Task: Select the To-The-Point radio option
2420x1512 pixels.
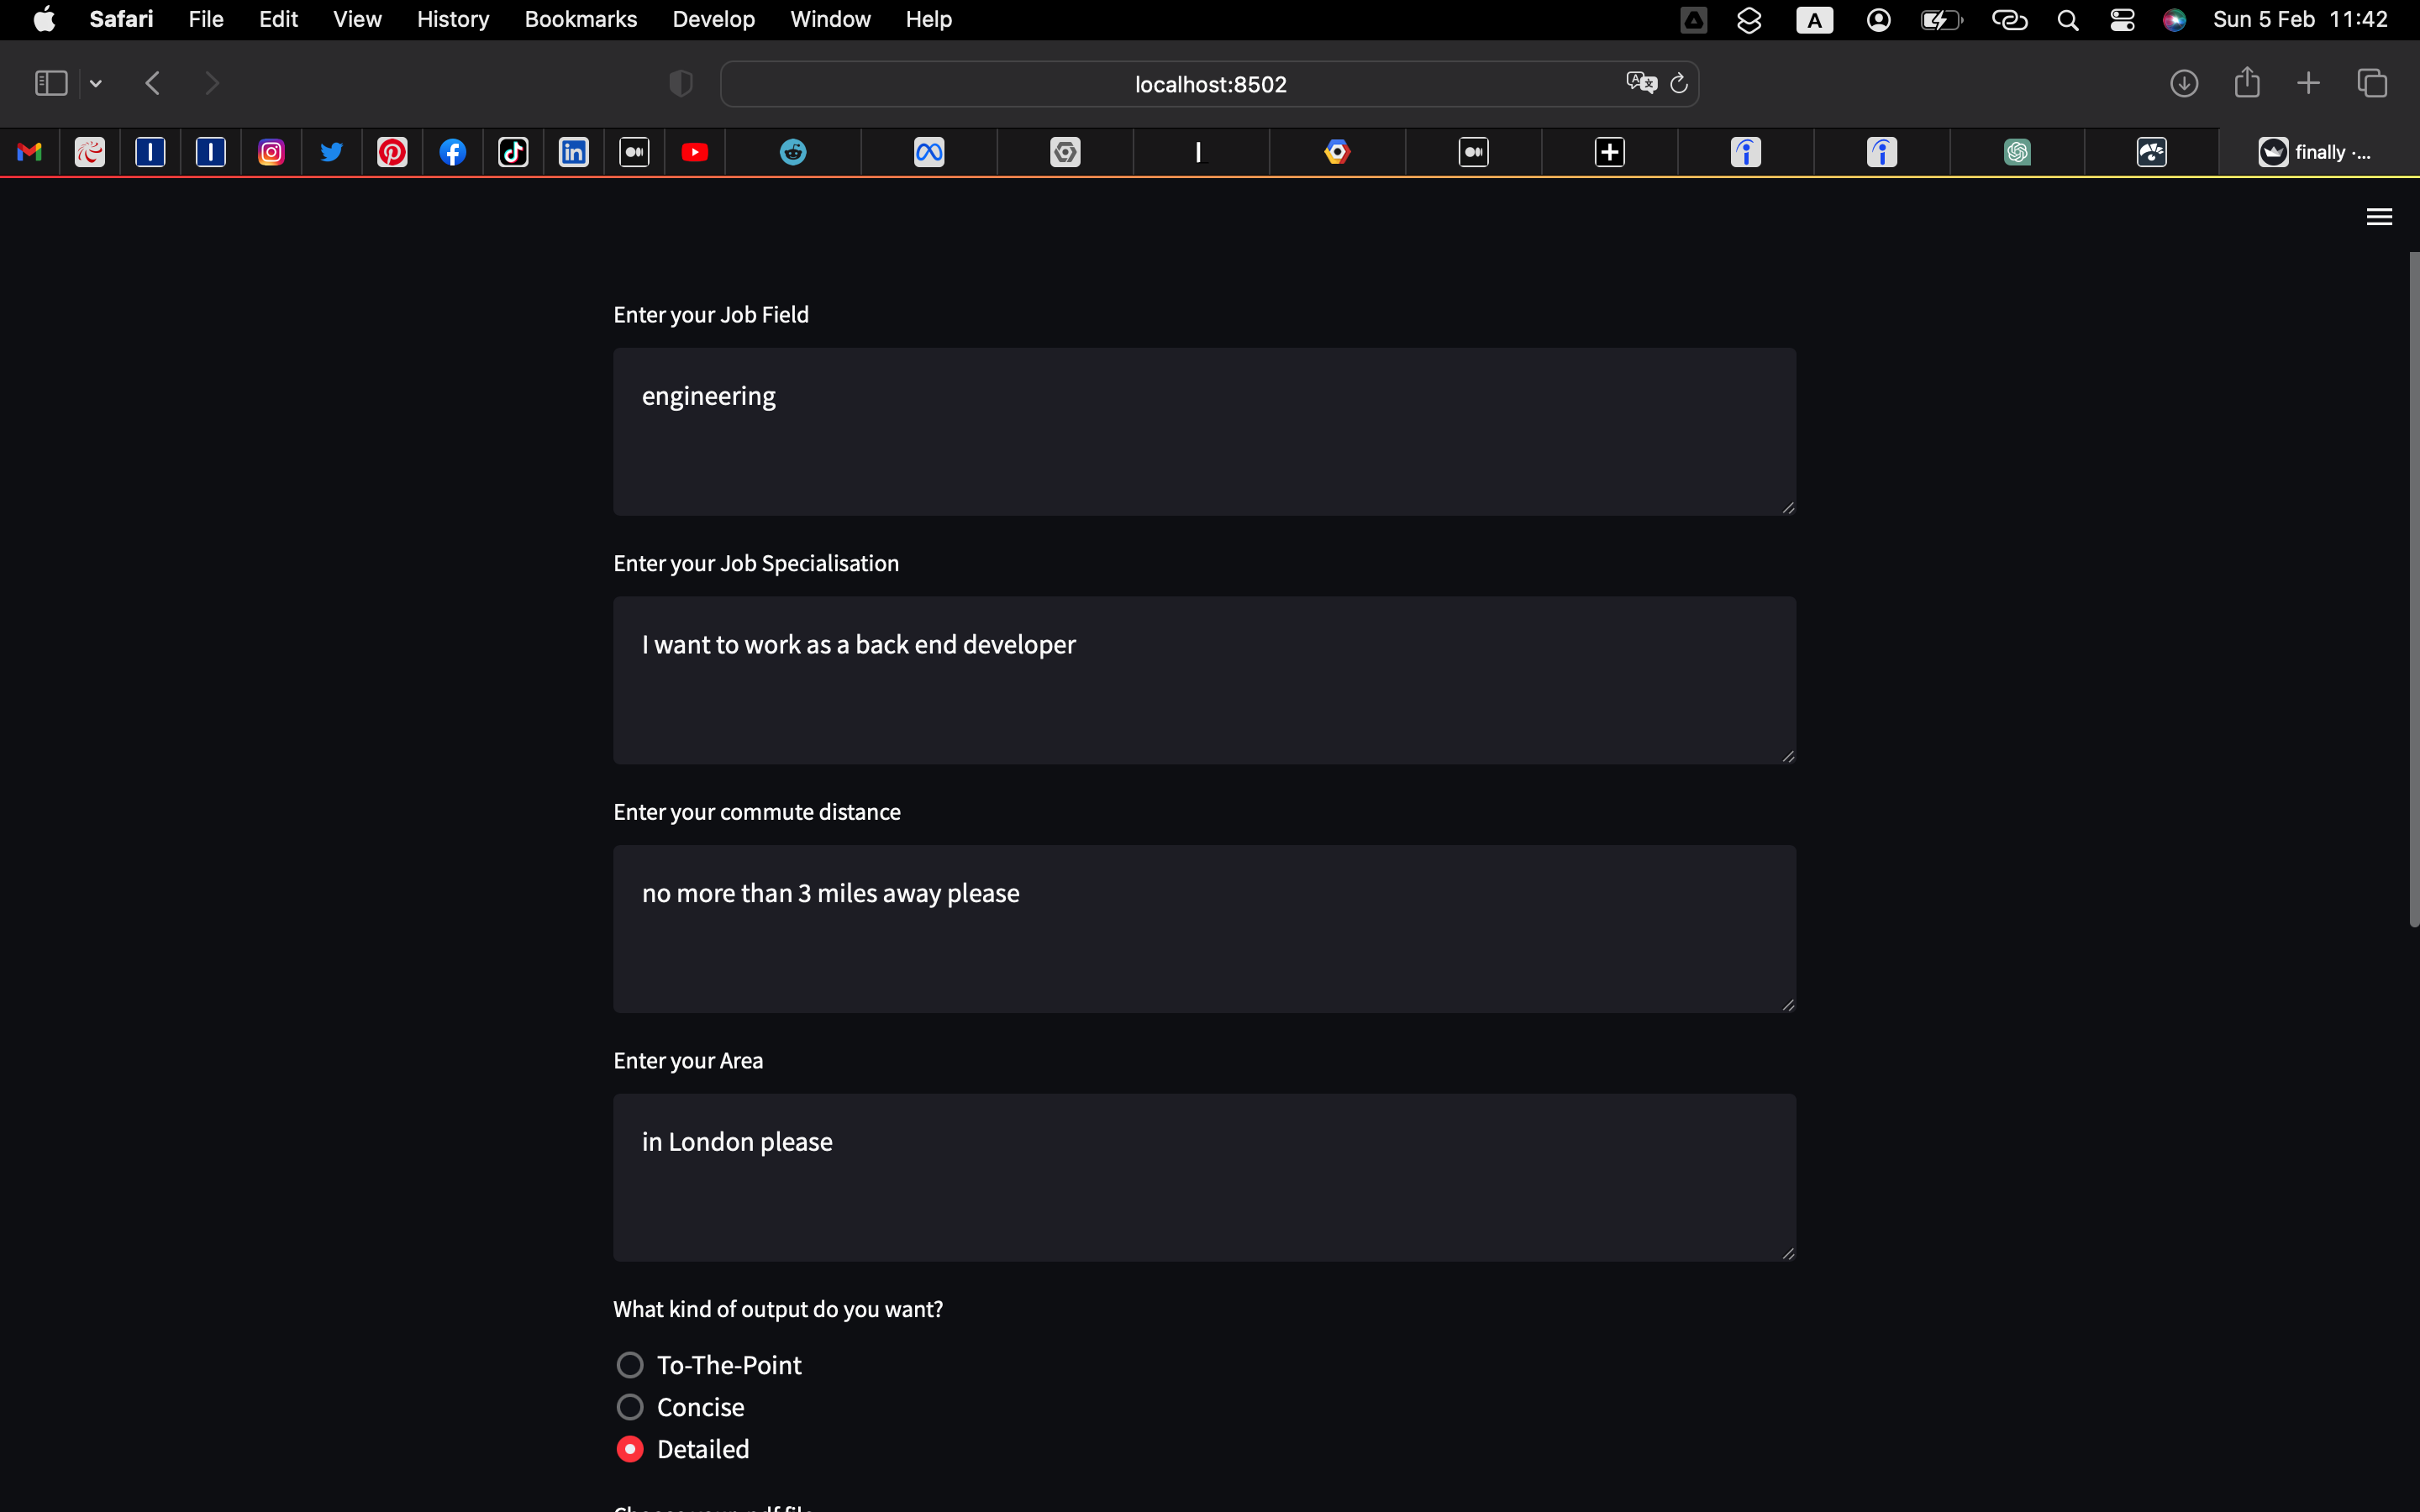Action: [630, 1365]
